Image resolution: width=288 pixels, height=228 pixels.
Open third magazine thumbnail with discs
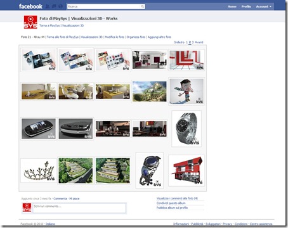pos(113,60)
